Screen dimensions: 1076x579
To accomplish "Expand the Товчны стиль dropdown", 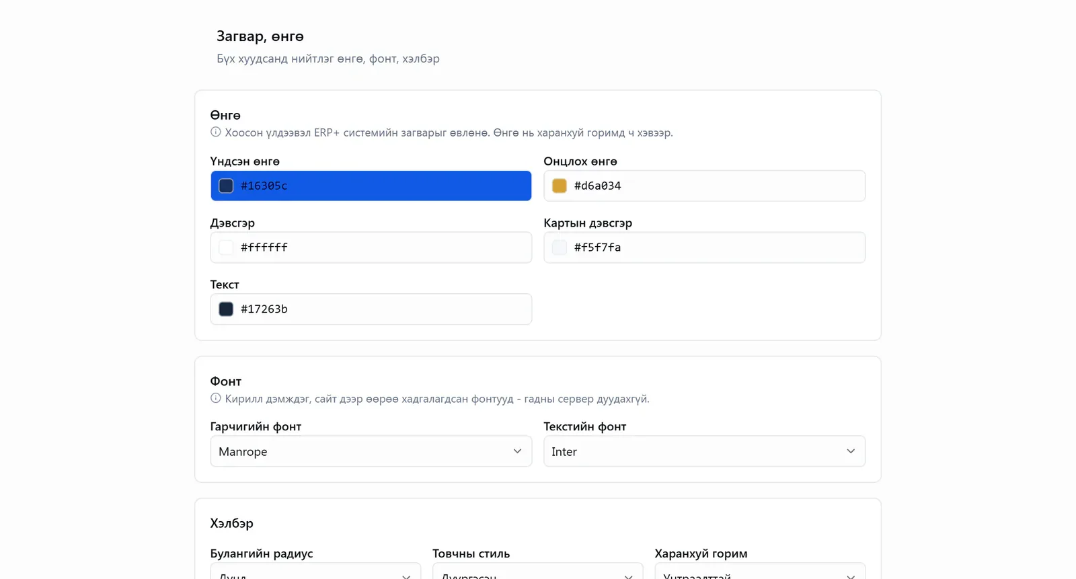I will (538, 572).
